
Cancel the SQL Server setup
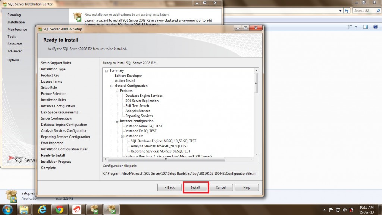220,187
